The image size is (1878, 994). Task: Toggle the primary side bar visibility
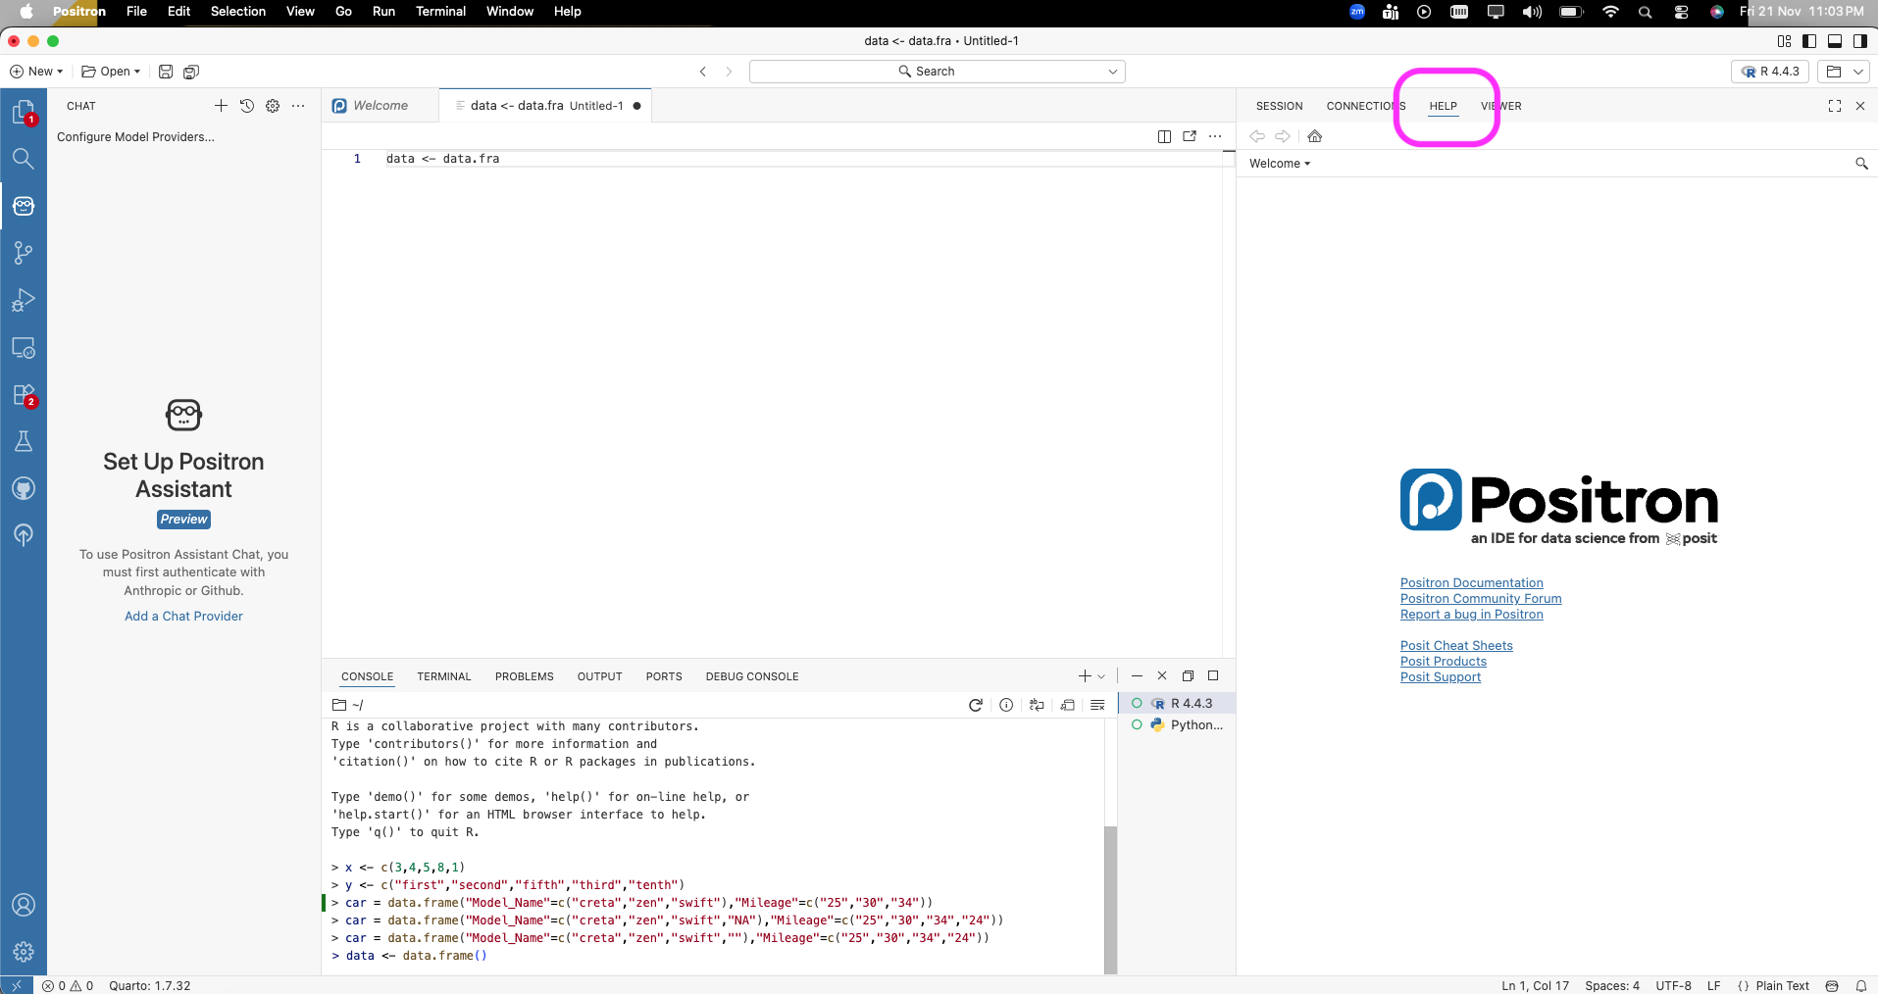pos(1809,41)
